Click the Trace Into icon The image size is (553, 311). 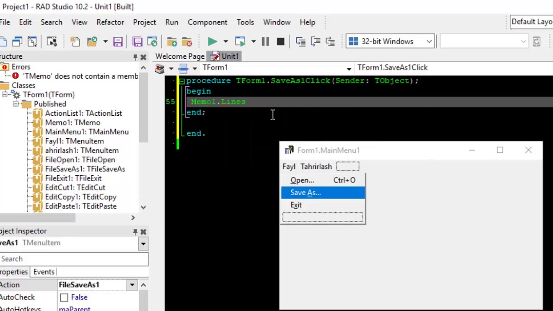301,41
